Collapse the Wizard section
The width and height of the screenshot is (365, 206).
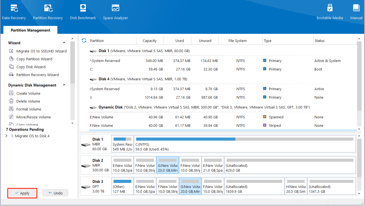pyautogui.click(x=64, y=43)
